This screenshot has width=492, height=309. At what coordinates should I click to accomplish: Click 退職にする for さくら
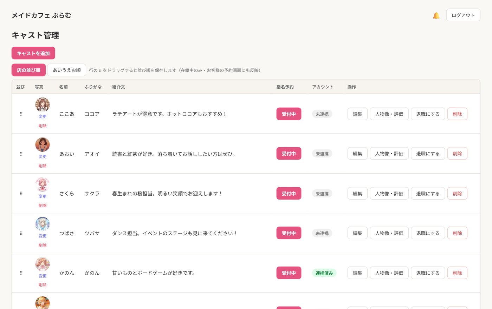click(428, 194)
